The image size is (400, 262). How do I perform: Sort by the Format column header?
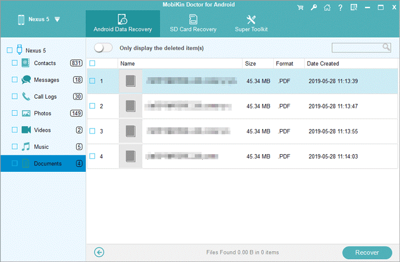pos(289,64)
